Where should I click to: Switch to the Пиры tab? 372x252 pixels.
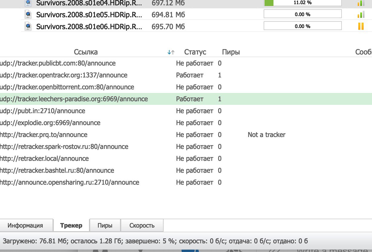tap(105, 225)
